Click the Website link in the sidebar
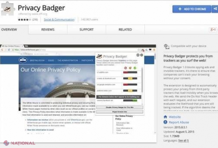This screenshot has width=218, height=148. point(175,117)
